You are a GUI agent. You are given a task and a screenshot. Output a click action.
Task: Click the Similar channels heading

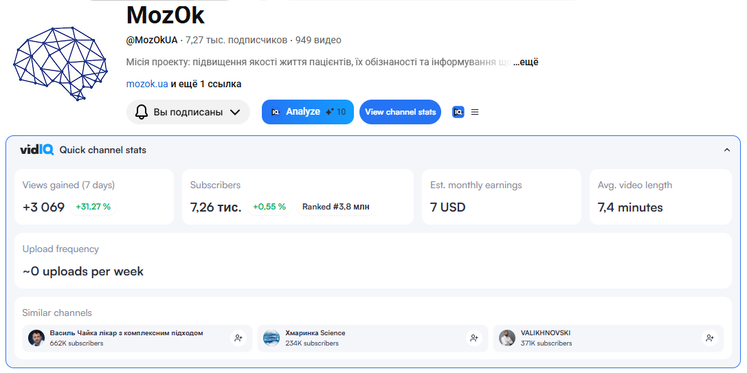coord(57,313)
